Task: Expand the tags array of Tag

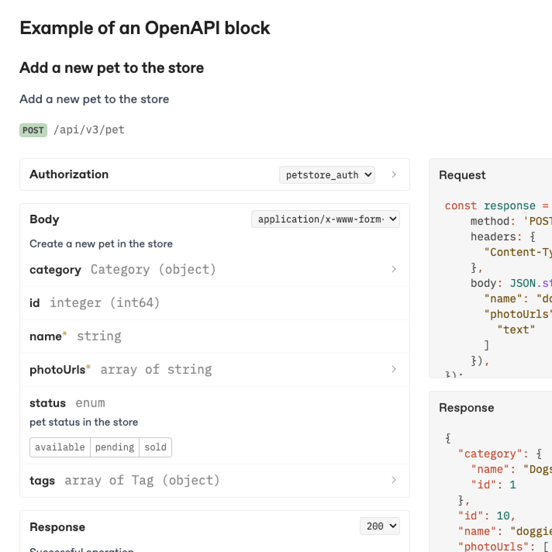Action: click(394, 480)
